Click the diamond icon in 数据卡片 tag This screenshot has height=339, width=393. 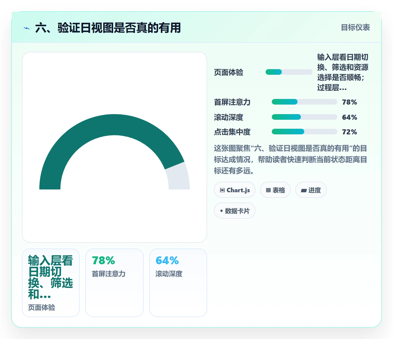click(221, 211)
